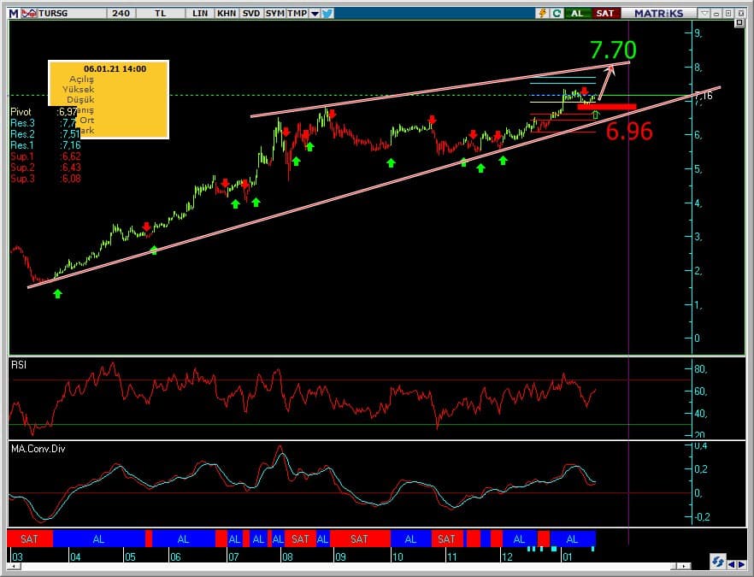This screenshot has height=577, width=754.
Task: Click the lightning bolt quick order icon
Action: [542, 13]
